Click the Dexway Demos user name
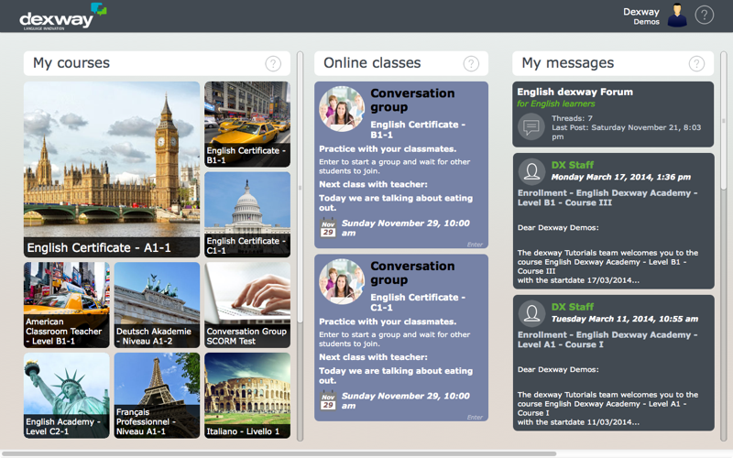The image size is (733, 458). 640,16
